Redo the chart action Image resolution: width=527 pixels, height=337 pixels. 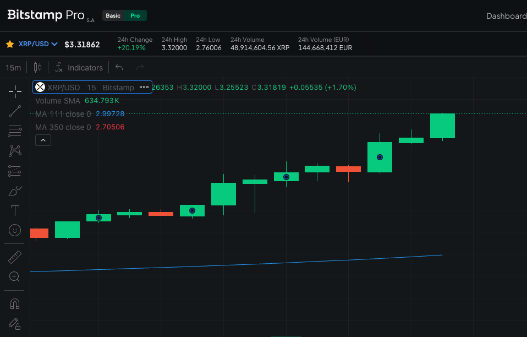(x=140, y=67)
